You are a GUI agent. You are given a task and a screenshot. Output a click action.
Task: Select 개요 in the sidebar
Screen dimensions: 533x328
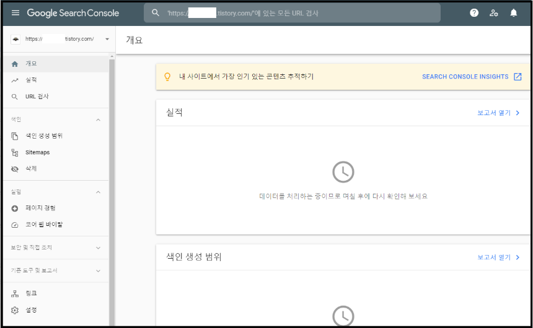[56, 64]
